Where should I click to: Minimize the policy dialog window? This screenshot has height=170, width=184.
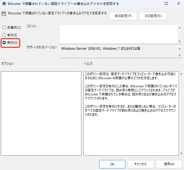coord(154,4)
